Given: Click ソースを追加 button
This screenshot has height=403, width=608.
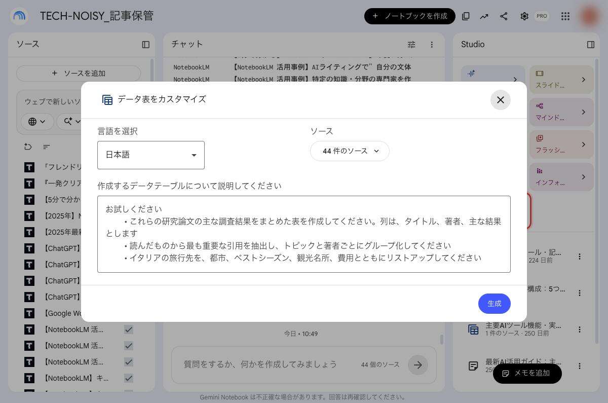Looking at the screenshot, I should (79, 74).
